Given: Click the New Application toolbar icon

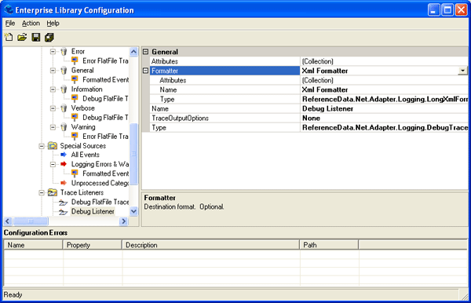Looking at the screenshot, I should pyautogui.click(x=9, y=37).
